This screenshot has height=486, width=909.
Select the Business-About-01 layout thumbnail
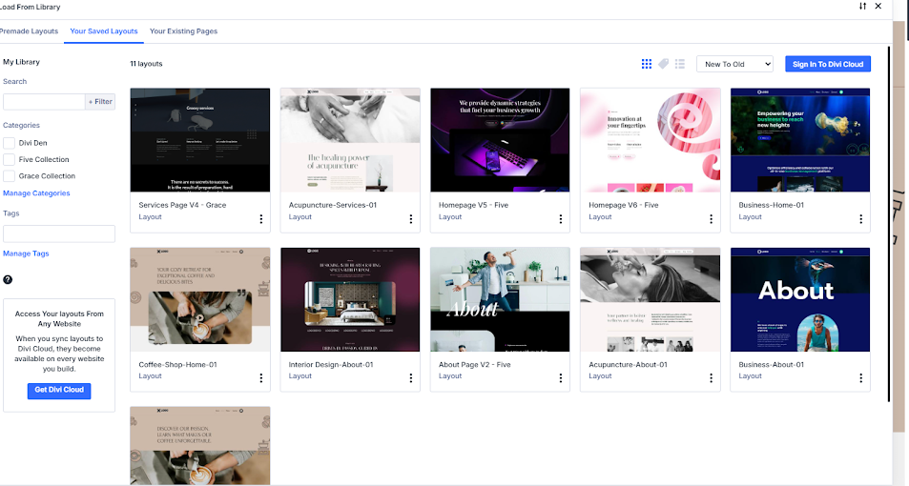pos(800,299)
